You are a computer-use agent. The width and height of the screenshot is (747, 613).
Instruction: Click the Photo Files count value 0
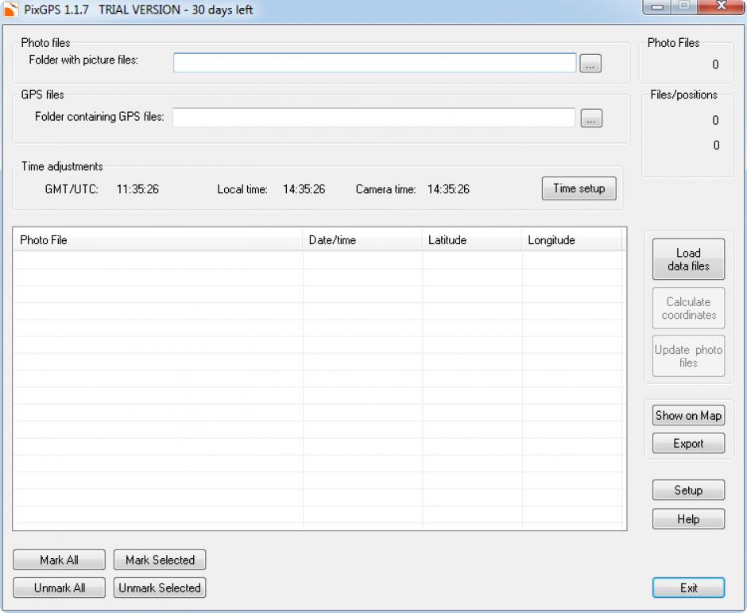point(715,64)
